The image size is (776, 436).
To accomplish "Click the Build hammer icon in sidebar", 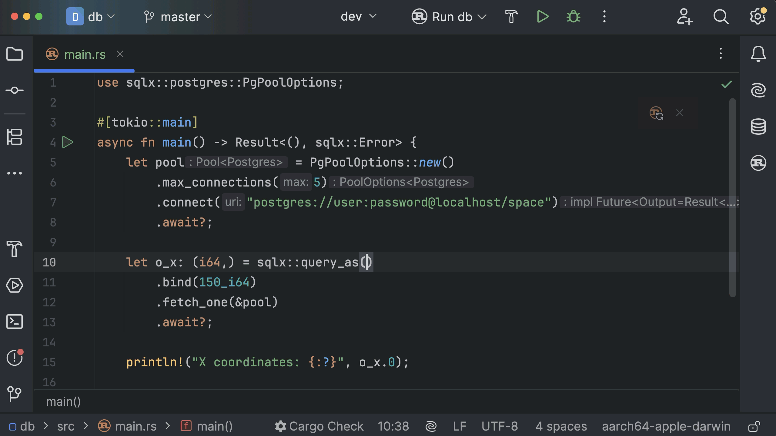I will 14,249.
